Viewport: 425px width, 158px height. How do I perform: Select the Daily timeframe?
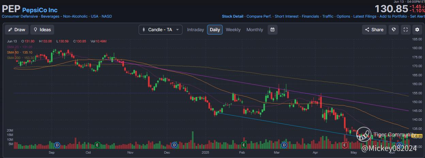215,29
